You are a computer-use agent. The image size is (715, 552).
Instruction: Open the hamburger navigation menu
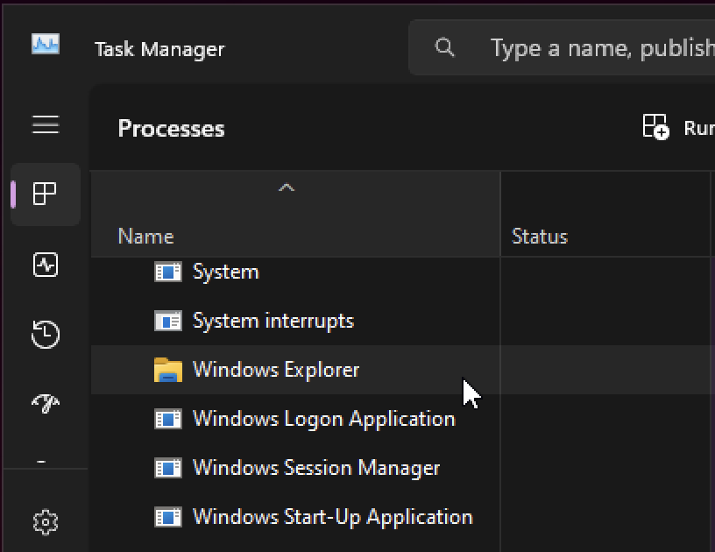46,125
